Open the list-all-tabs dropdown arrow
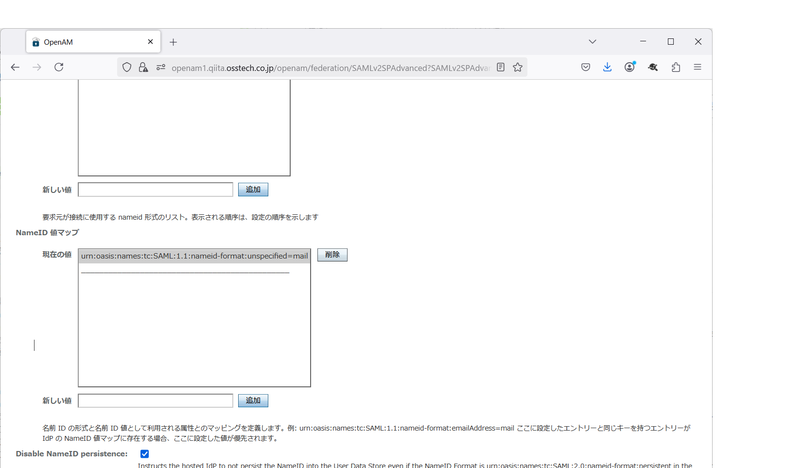 click(592, 41)
